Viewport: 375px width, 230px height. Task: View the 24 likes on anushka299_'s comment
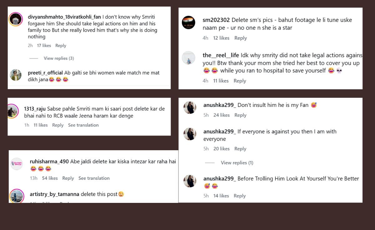pos(222,115)
